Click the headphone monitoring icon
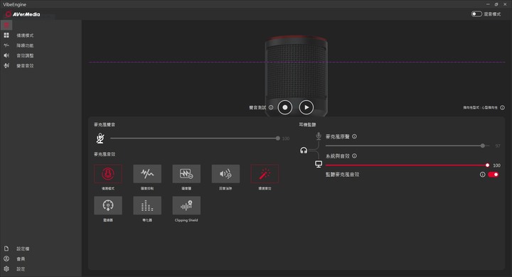 [x=304, y=151]
